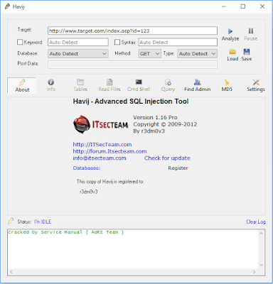Click the log scroll down arrow
This screenshot has height=284, width=273.
tap(262, 265)
